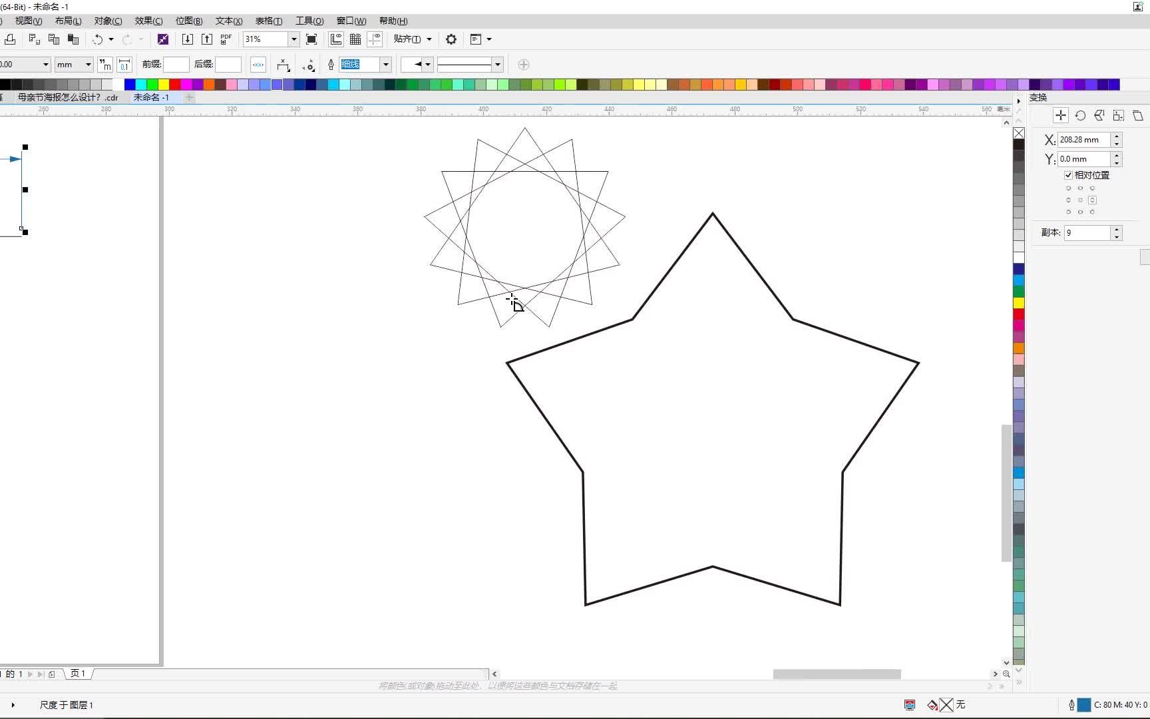Select the center-right anchor in position grid
The width and height of the screenshot is (1150, 719).
pos(1092,200)
